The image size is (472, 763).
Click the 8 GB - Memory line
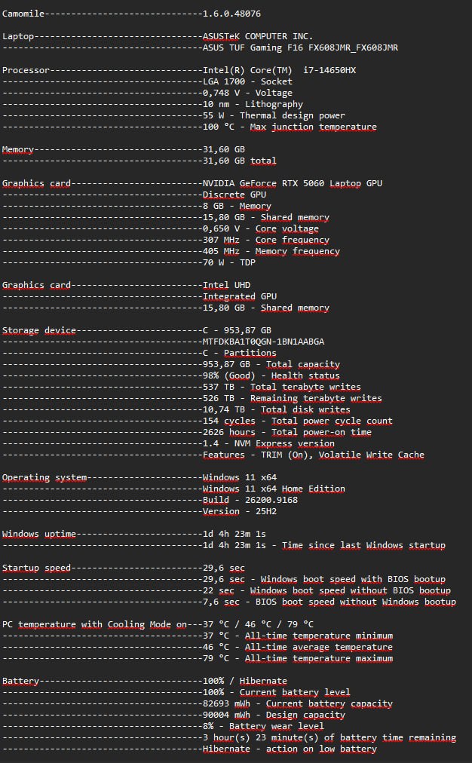[x=237, y=206]
